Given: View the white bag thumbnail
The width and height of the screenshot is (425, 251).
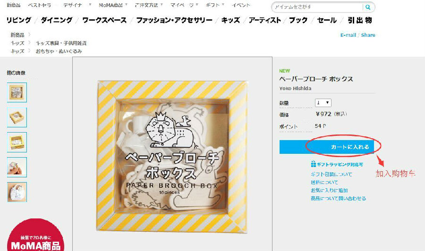Looking at the screenshot, I should point(17,192).
